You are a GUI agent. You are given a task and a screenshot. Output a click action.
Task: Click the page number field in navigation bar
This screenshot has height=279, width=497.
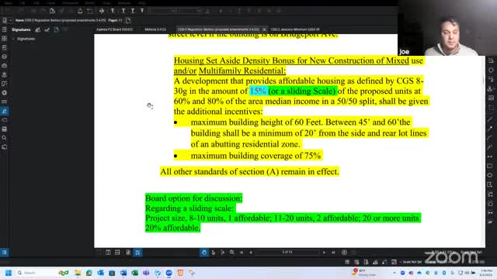[287, 253]
